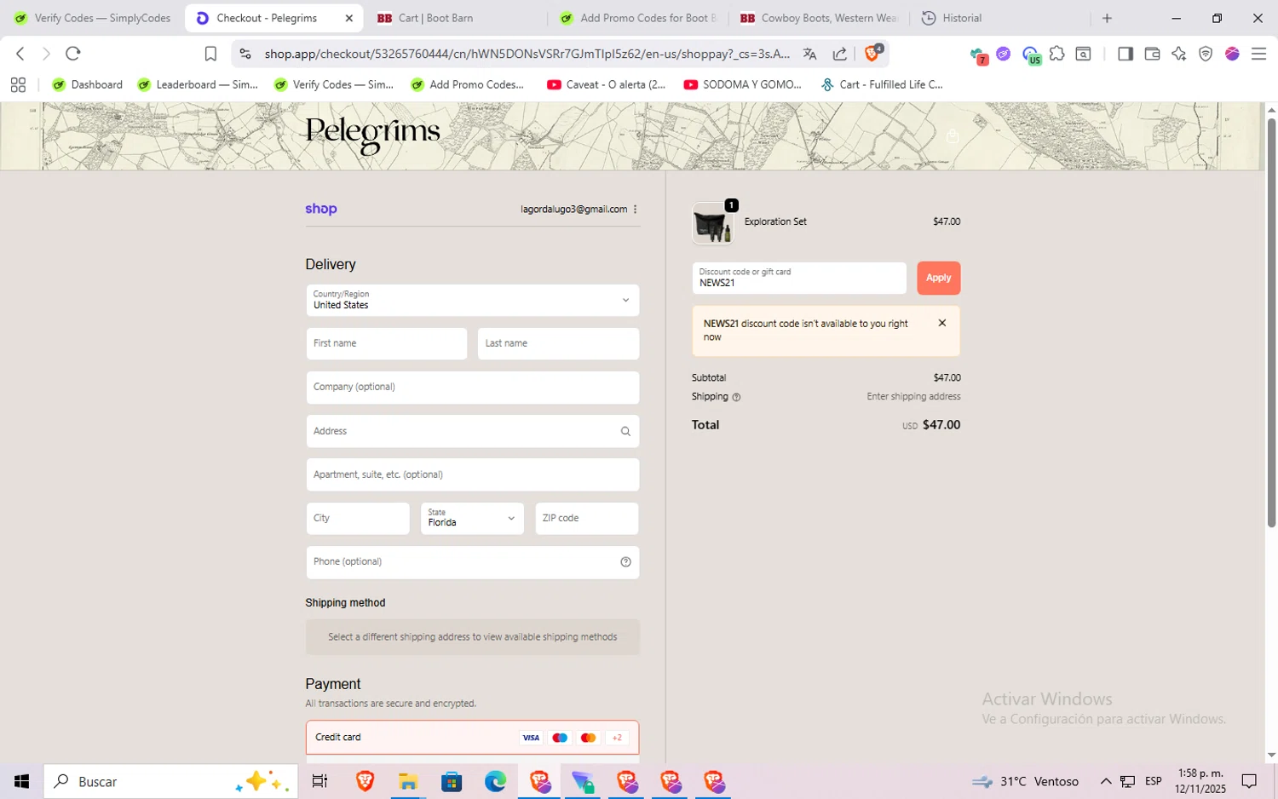Open the weather widget showing 31°C Ventoso
The image size is (1278, 799).
tap(1026, 781)
